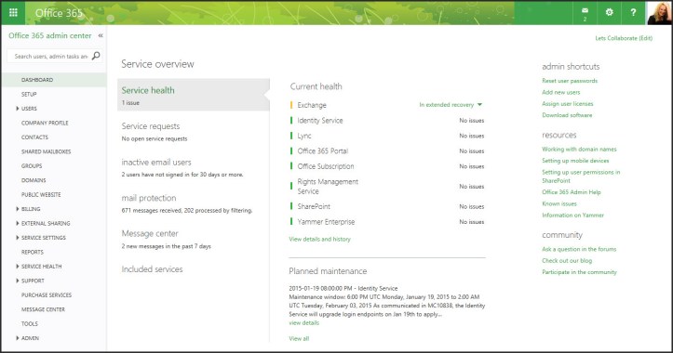Screen dimensions: 673x353
Task: Open Public Website in the navigation
Action: (41, 194)
